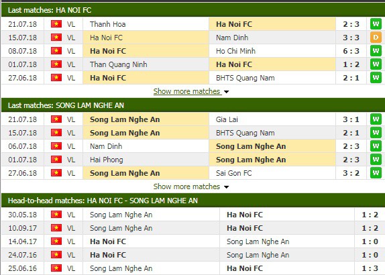Click the W badge for Than Quang Ninh match
Viewport: 385px width, 275px height.
click(376, 64)
